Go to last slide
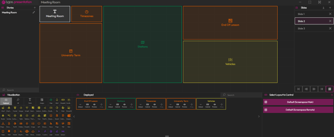Viewport: 334px width, 137px height. click(x=322, y=89)
